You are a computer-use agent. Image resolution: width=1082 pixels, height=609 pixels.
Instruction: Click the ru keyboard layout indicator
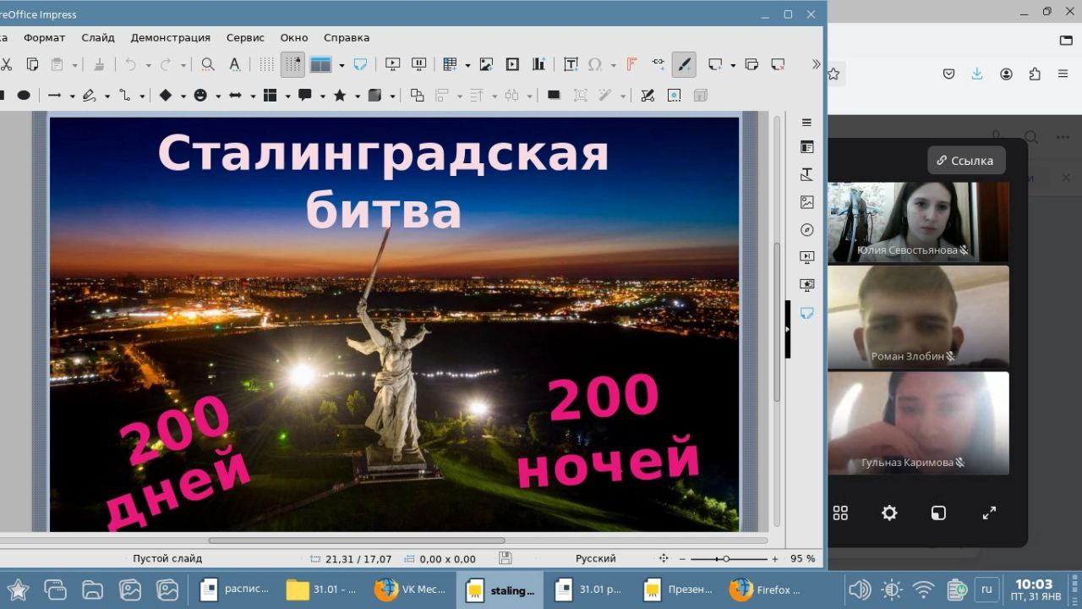click(985, 589)
